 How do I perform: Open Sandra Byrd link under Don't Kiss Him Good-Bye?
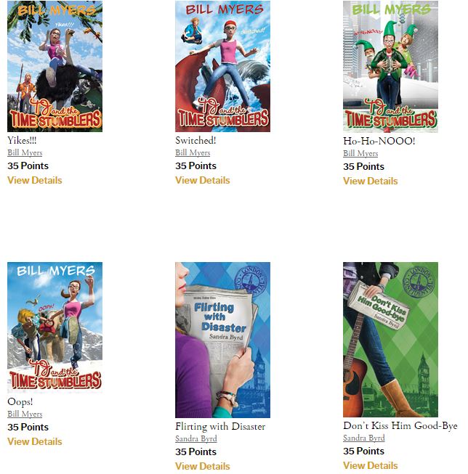(364, 438)
